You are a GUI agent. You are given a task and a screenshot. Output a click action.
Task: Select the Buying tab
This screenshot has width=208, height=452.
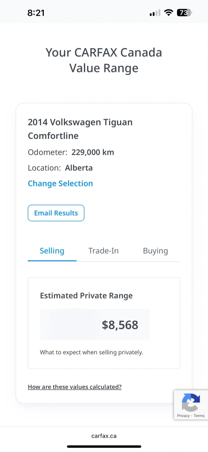coord(155,251)
